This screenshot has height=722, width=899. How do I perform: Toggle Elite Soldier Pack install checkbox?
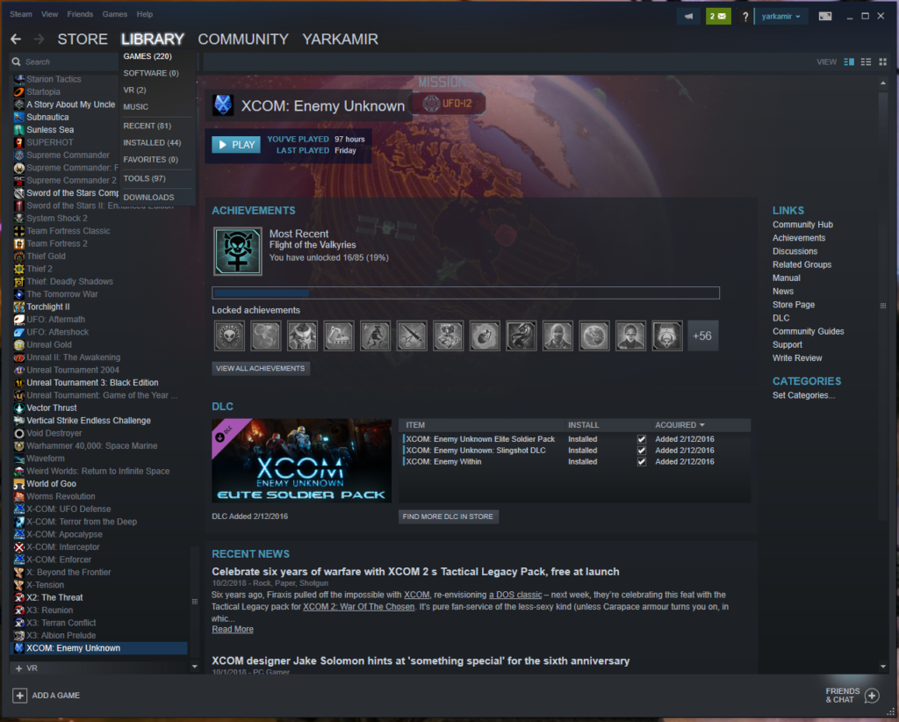click(x=642, y=439)
